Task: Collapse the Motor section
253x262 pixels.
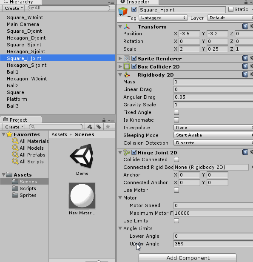Action: coord(120,198)
